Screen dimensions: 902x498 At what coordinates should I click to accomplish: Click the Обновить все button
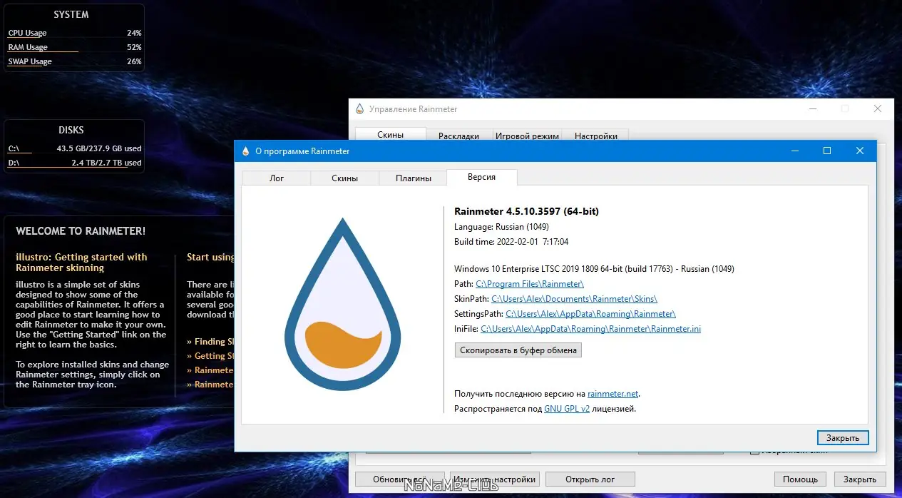pyautogui.click(x=399, y=479)
